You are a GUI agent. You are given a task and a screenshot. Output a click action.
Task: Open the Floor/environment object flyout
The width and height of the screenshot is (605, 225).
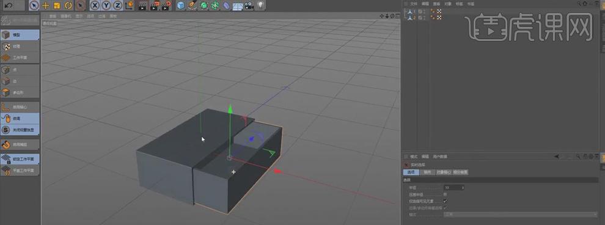pyautogui.click(x=238, y=6)
